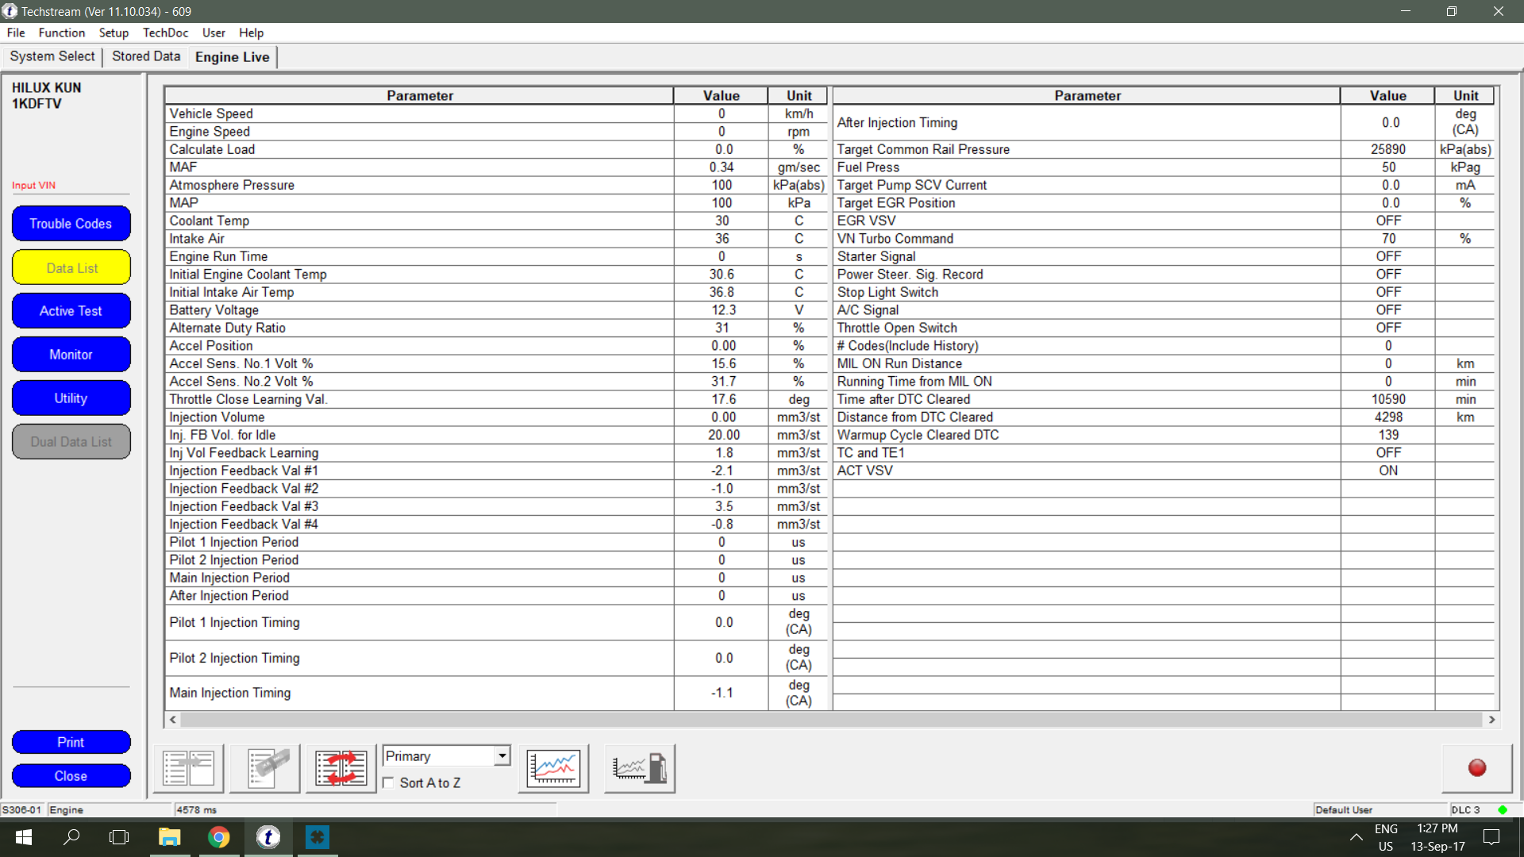Screen dimensions: 1524x857
Task: Click the horizontal scrollbar left arrow
Action: click(173, 720)
